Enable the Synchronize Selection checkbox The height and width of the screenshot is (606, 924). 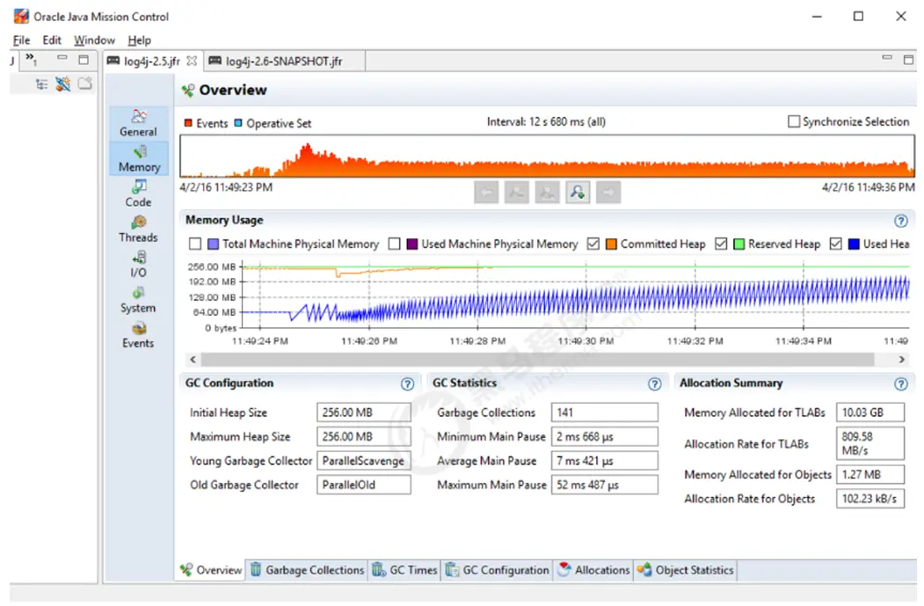tap(794, 122)
